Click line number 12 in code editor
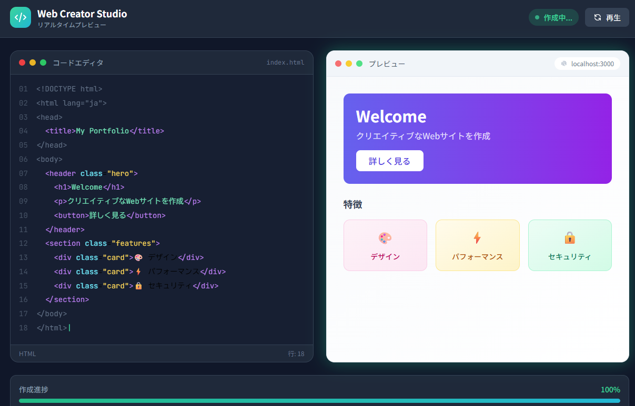The width and height of the screenshot is (635, 406). [x=23, y=243]
